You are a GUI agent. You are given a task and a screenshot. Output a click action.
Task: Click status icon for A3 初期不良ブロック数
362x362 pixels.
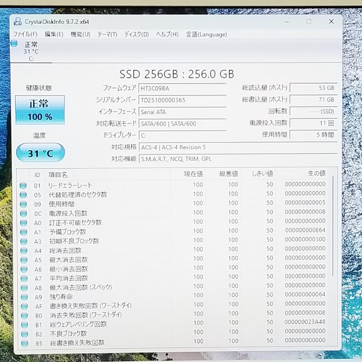(x=24, y=241)
